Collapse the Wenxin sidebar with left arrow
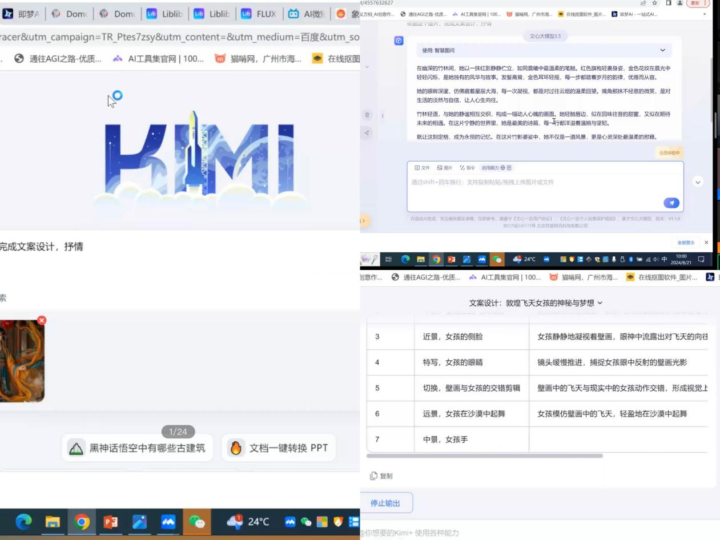Viewport: 720px width, 540px height. (383, 116)
